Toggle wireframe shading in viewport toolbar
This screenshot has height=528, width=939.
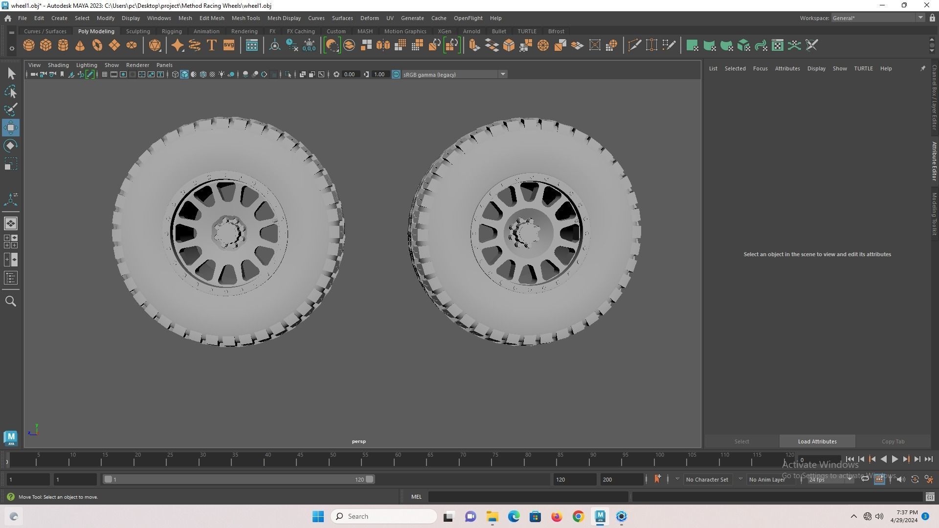coord(175,74)
